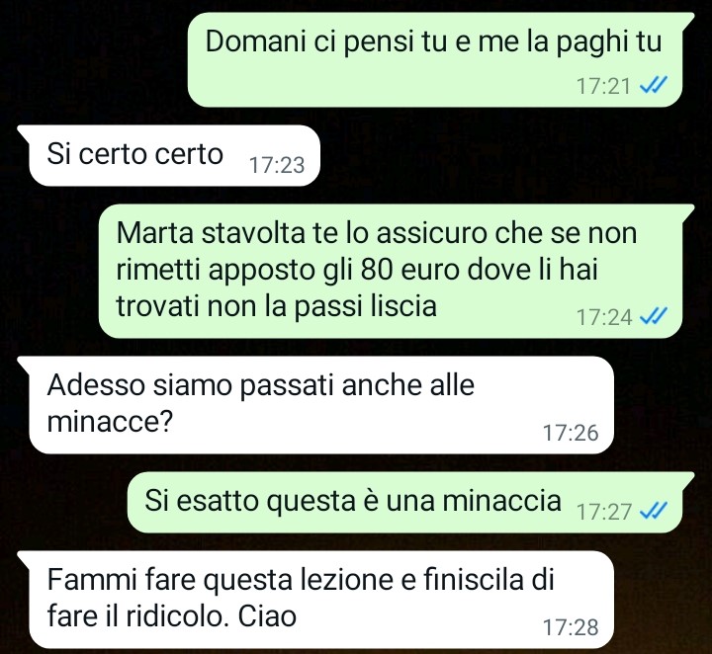Select the 'Domani ci pensi tu' message

point(435,60)
